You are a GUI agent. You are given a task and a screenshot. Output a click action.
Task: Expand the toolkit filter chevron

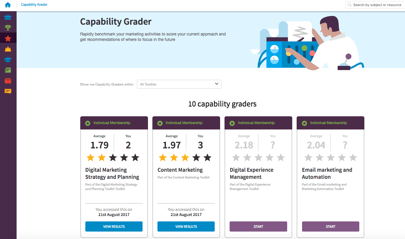point(216,84)
